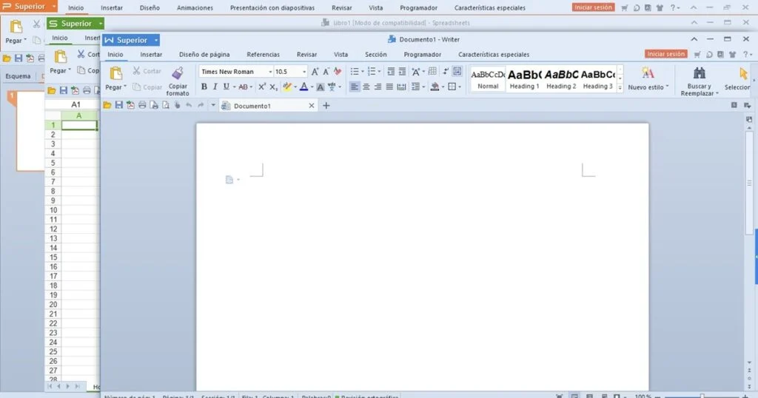Clear formatting with the eraser icon
Image resolution: width=758 pixels, height=398 pixels.
tap(338, 72)
